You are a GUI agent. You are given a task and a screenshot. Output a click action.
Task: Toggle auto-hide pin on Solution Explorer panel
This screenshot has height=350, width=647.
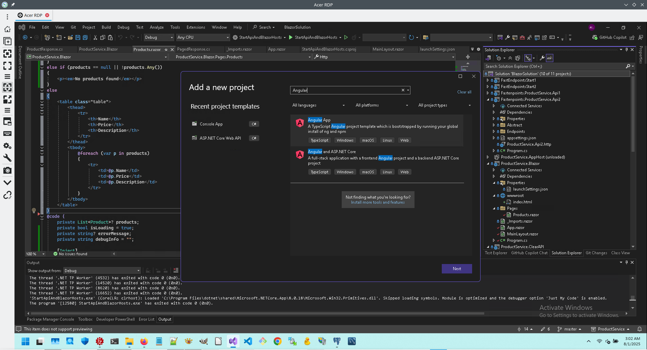click(x=626, y=50)
